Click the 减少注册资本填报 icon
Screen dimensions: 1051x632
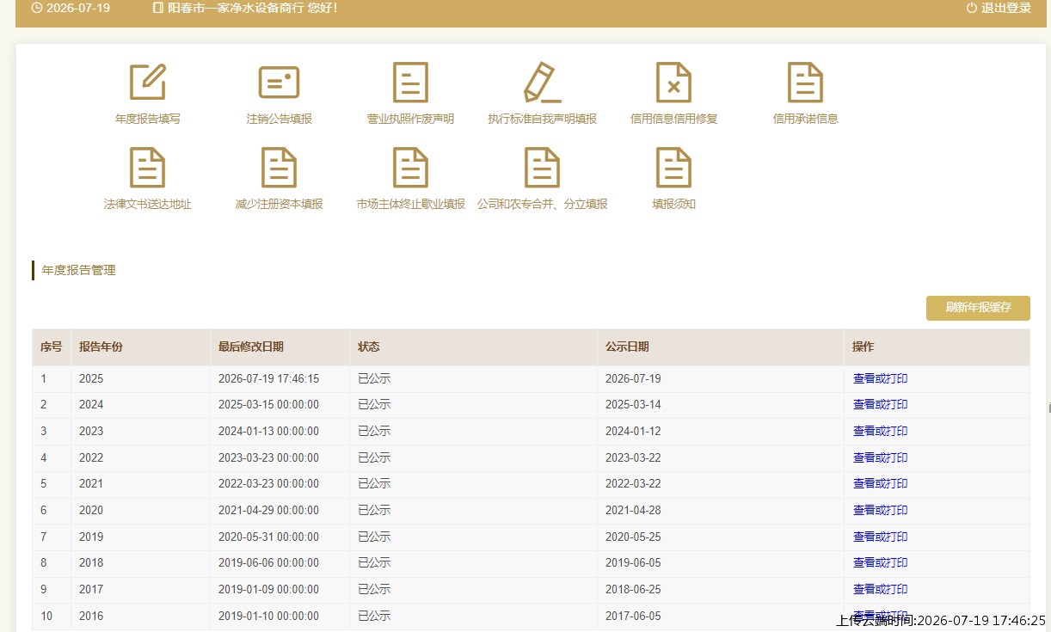(x=279, y=168)
